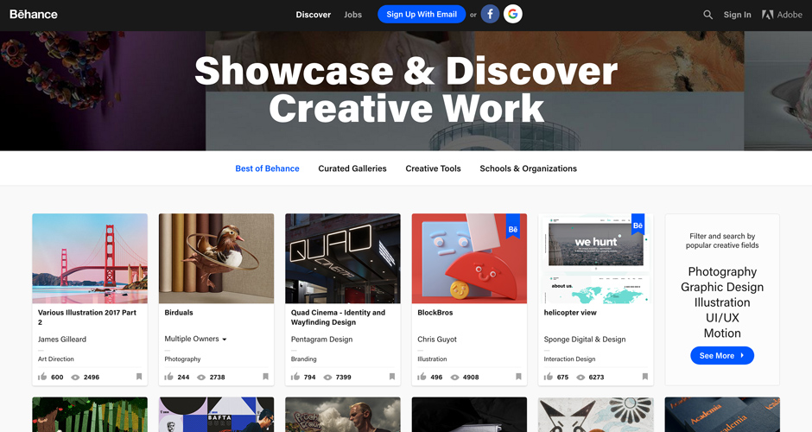Viewport: 812px width, 432px height.
Task: Click the Sign In link
Action: (738, 15)
